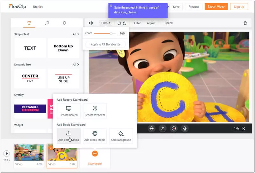Rotate video counterclockwise
The image size is (255, 173).
[119, 23]
